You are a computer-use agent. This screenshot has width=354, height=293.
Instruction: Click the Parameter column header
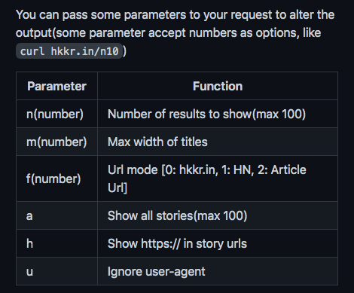pyautogui.click(x=56, y=86)
